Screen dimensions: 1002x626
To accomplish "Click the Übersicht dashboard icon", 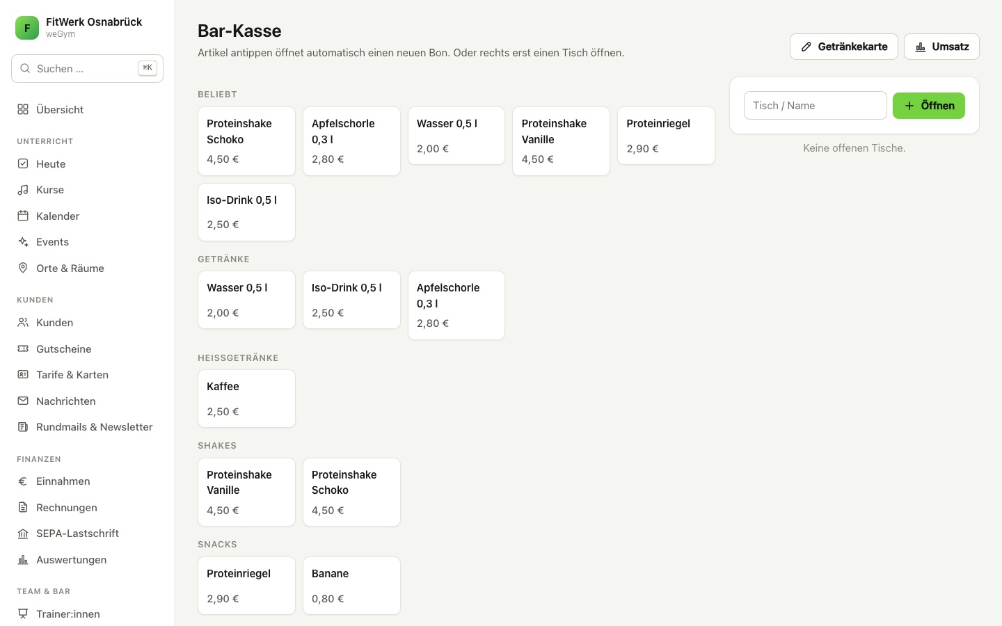I will 23,109.
